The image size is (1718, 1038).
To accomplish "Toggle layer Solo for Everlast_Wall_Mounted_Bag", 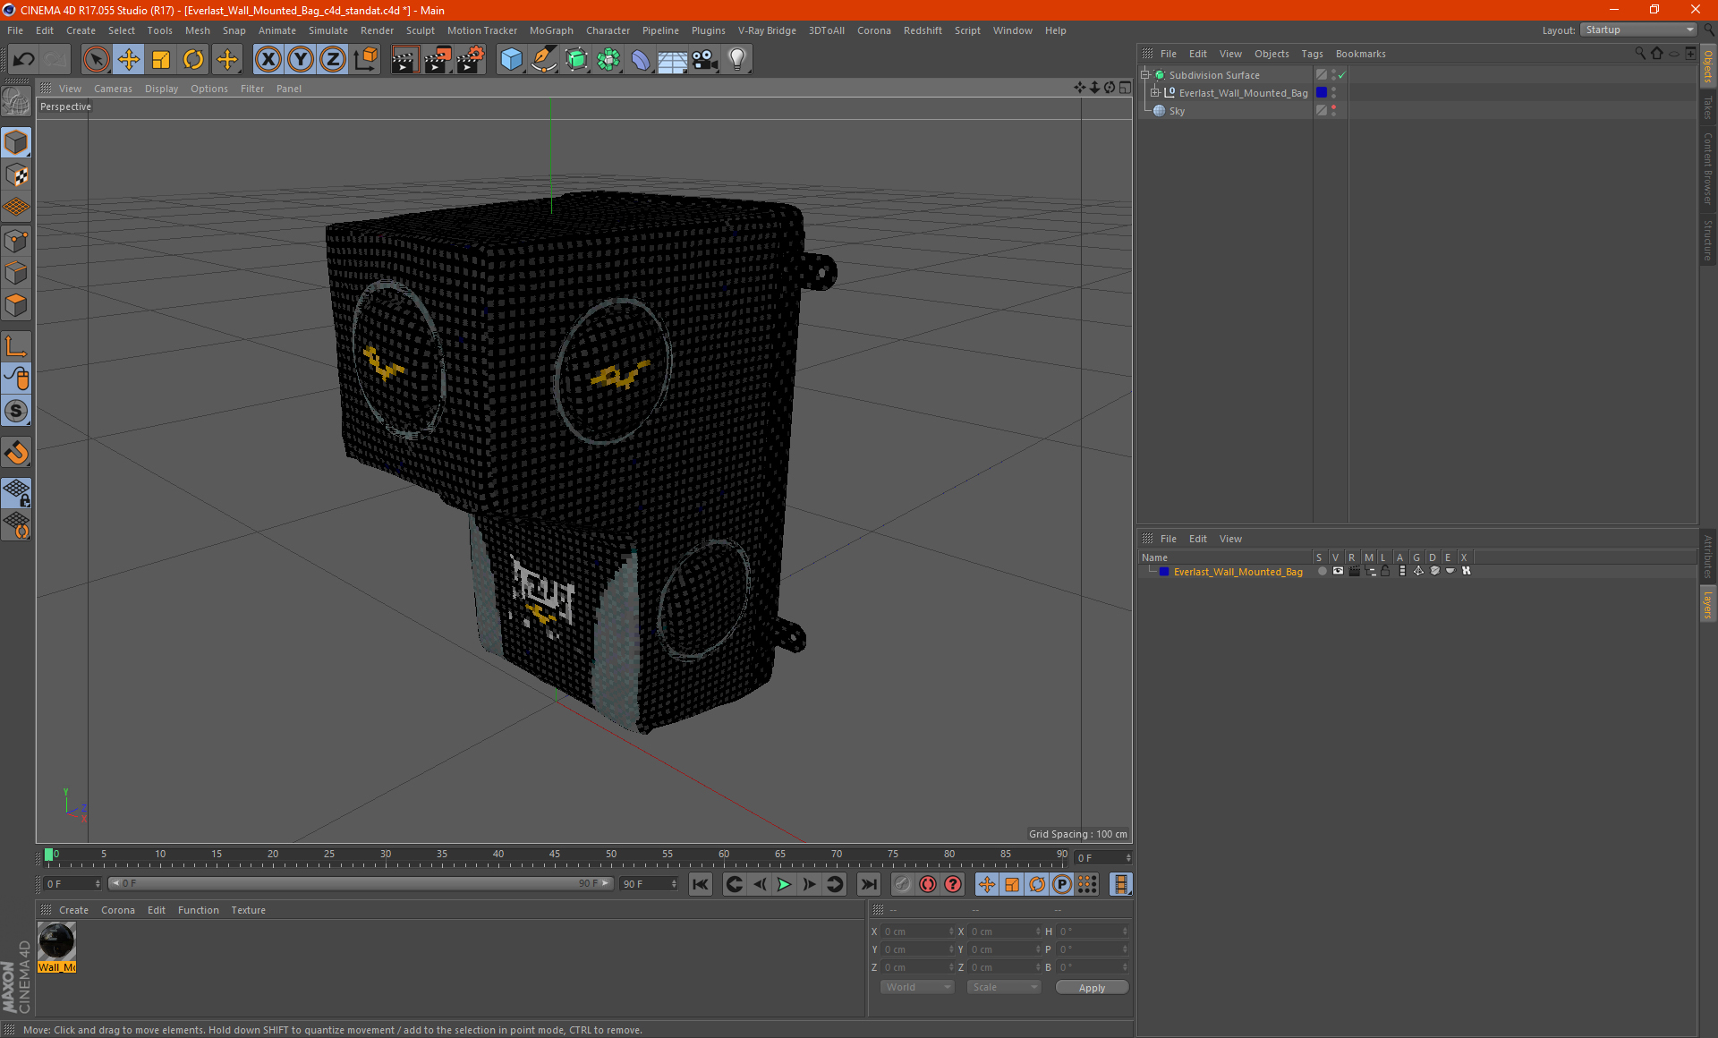I will pos(1322,571).
